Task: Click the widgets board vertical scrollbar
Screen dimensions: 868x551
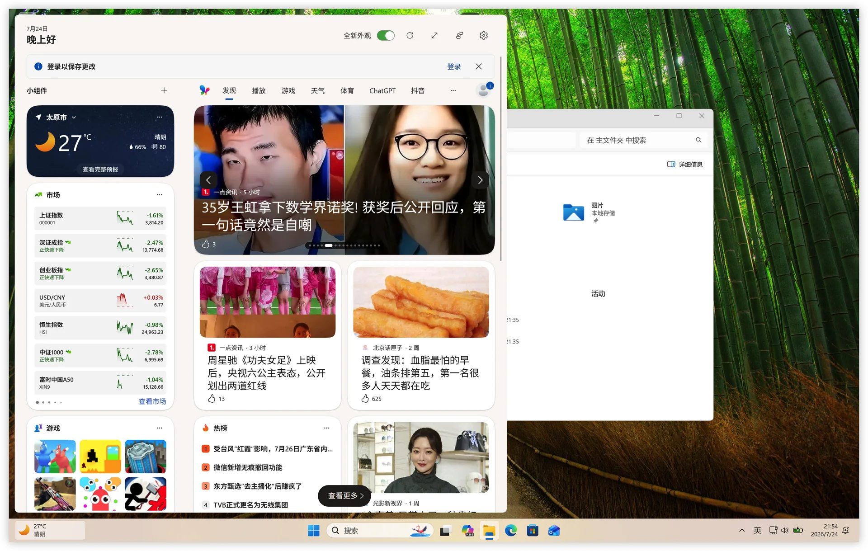Action: 501,158
